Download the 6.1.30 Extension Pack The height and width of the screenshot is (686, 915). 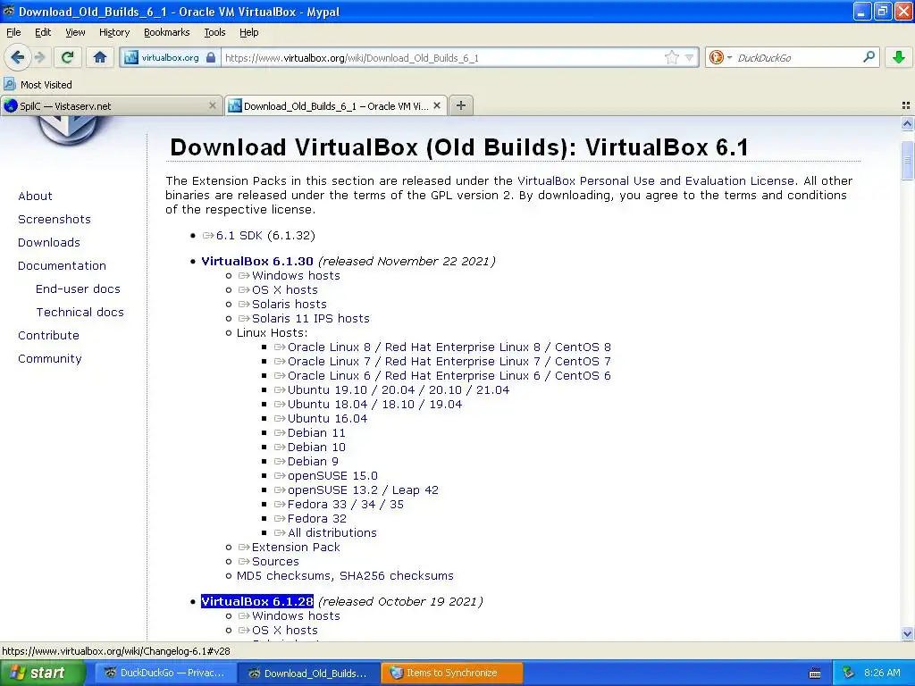click(296, 548)
